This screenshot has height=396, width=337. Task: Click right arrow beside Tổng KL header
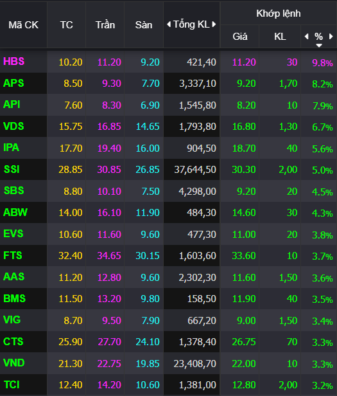coord(214,24)
